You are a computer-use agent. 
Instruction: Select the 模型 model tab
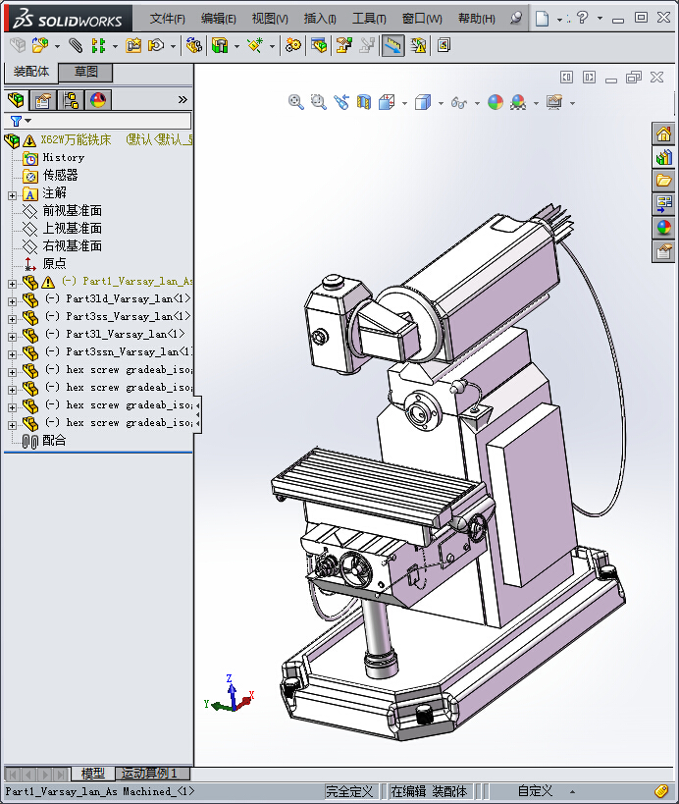point(93,773)
